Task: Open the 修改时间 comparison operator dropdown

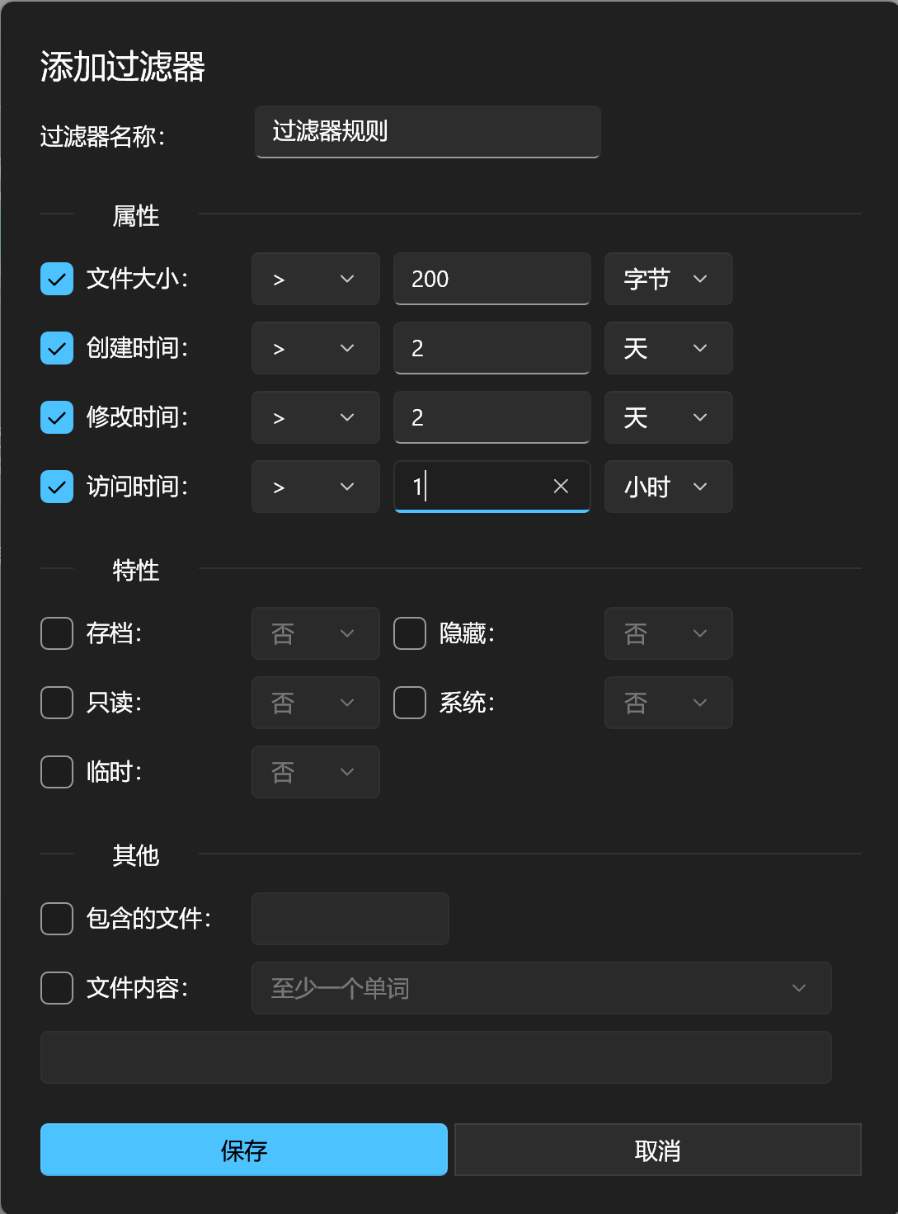Action: click(x=316, y=417)
